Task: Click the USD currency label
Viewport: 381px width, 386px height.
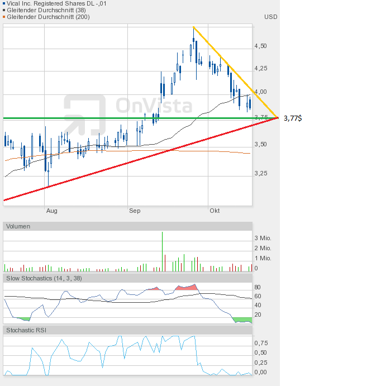Action: (x=270, y=17)
